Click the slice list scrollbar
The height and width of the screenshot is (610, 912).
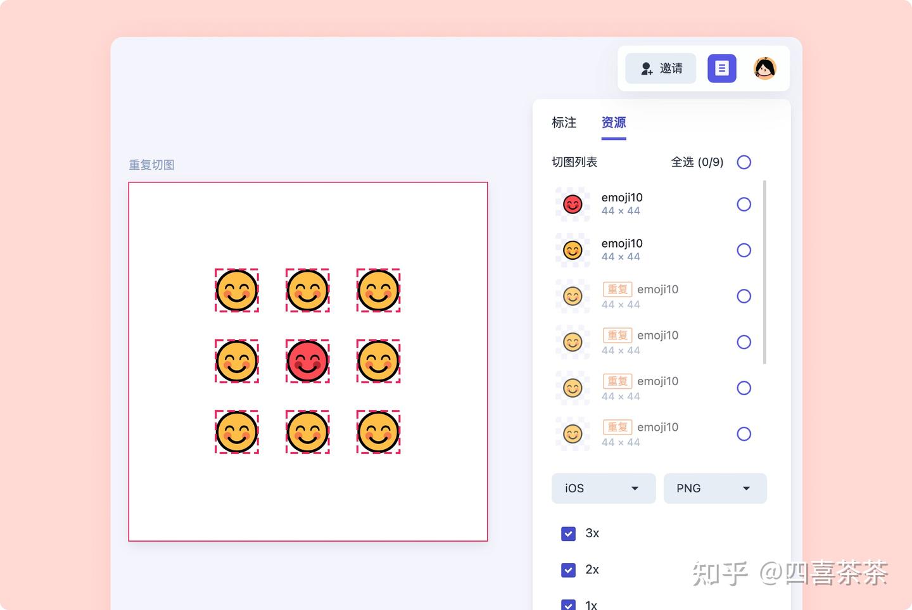(x=765, y=272)
